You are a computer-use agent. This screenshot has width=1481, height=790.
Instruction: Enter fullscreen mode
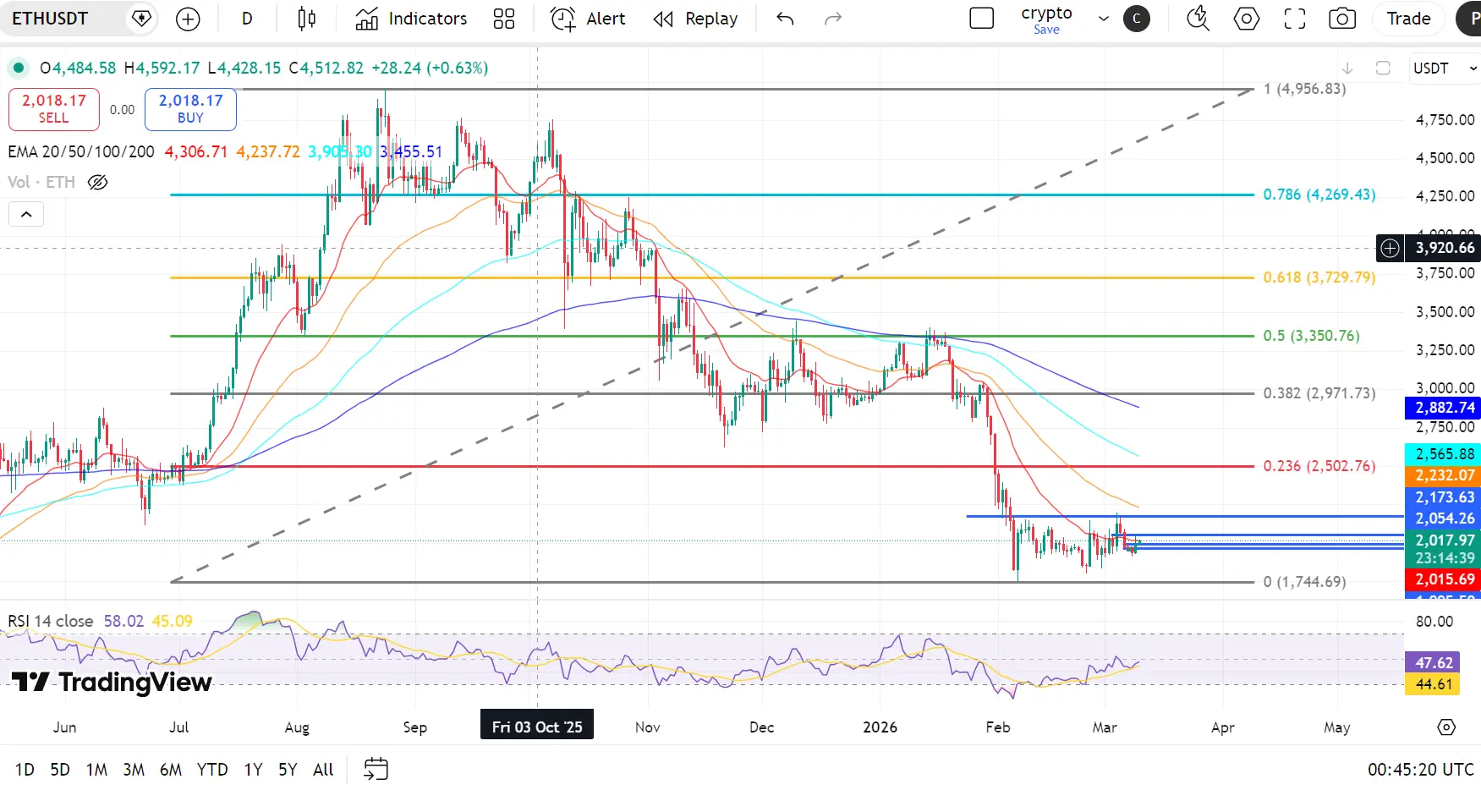point(1295,19)
